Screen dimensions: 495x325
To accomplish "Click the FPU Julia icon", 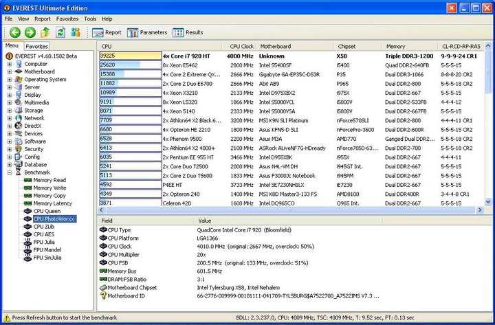I will pyautogui.click(x=27, y=242).
